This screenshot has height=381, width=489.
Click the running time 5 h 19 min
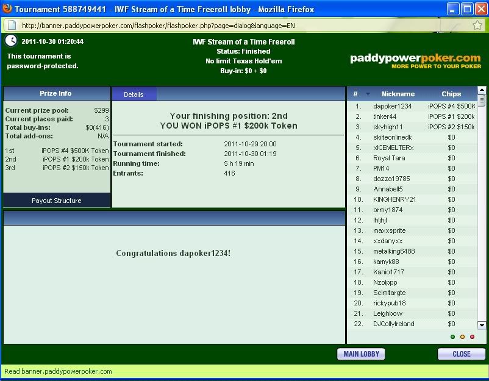(x=239, y=163)
